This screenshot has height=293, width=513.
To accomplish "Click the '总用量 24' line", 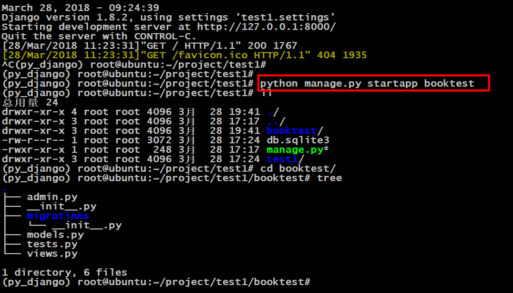I will tap(30, 103).
